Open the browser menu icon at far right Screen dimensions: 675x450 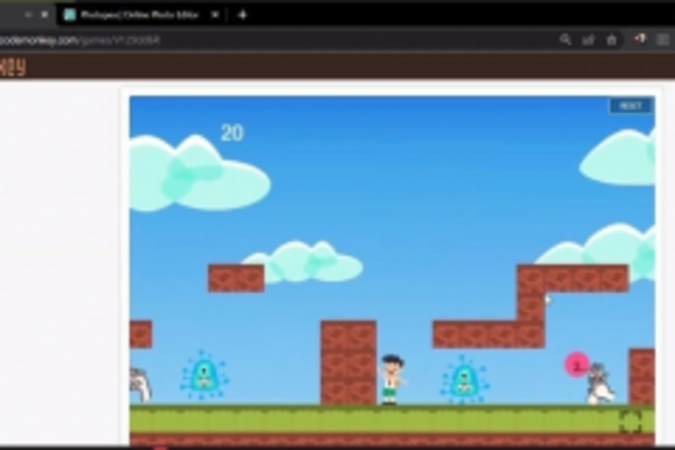click(x=663, y=39)
